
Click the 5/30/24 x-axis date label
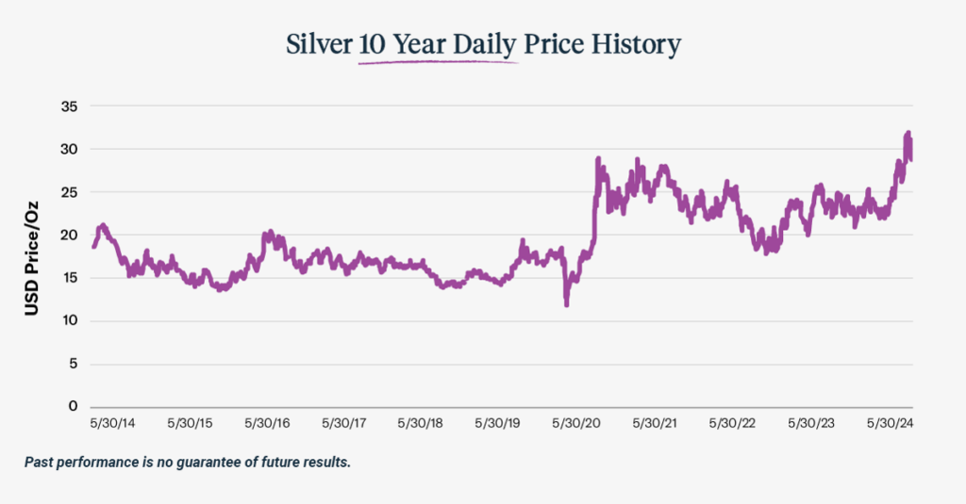pyautogui.click(x=889, y=424)
